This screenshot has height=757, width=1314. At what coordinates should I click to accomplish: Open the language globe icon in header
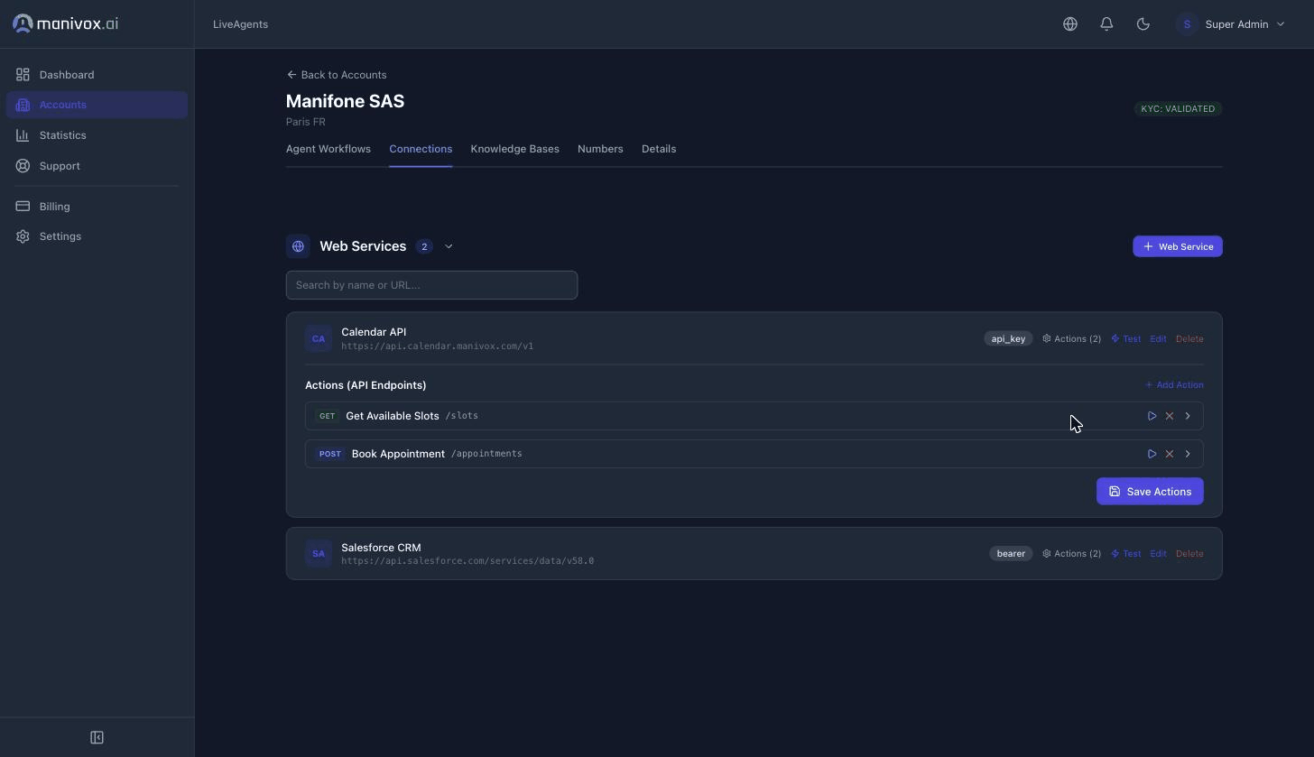click(x=1070, y=24)
